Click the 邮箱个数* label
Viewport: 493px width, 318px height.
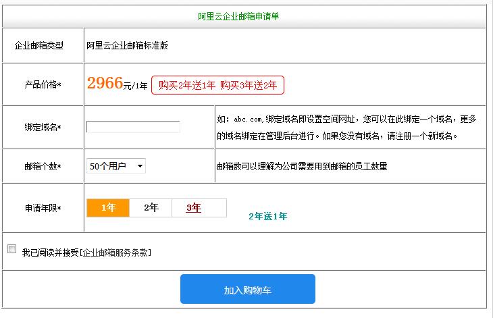43,166
